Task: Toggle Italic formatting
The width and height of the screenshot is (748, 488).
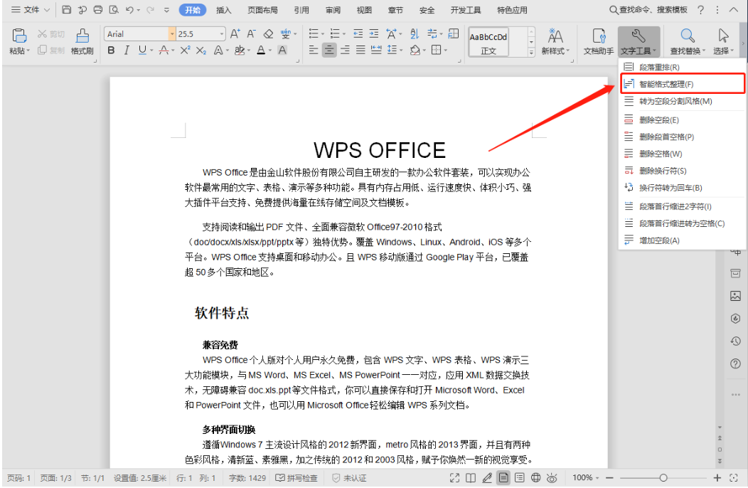Action: click(x=127, y=51)
